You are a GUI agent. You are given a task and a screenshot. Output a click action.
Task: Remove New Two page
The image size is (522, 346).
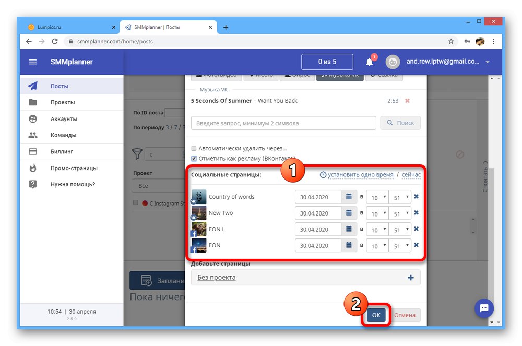(x=416, y=212)
